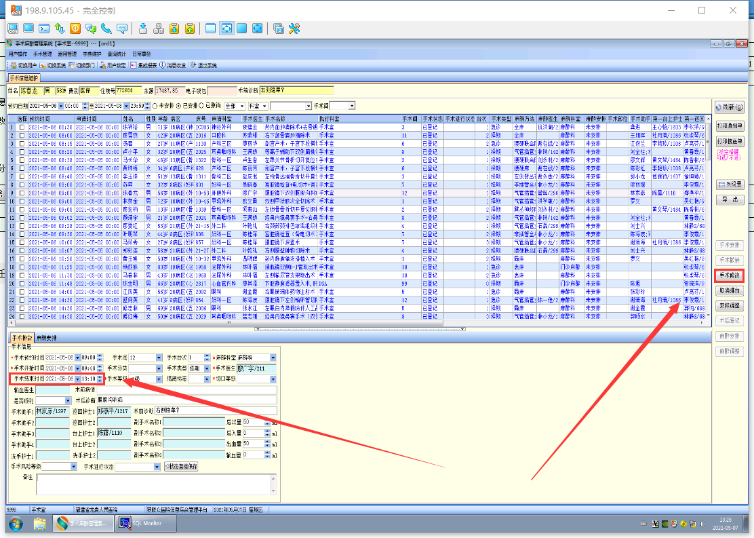Open the 麻醉科室 dropdown in surgery info
The image size is (754, 538).
tap(273, 358)
